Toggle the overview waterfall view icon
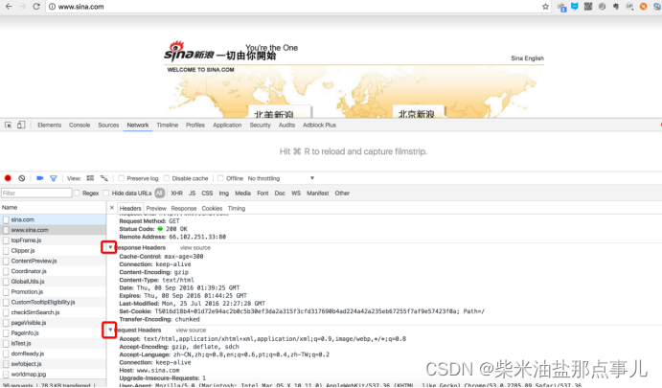The image size is (662, 388). 103,178
